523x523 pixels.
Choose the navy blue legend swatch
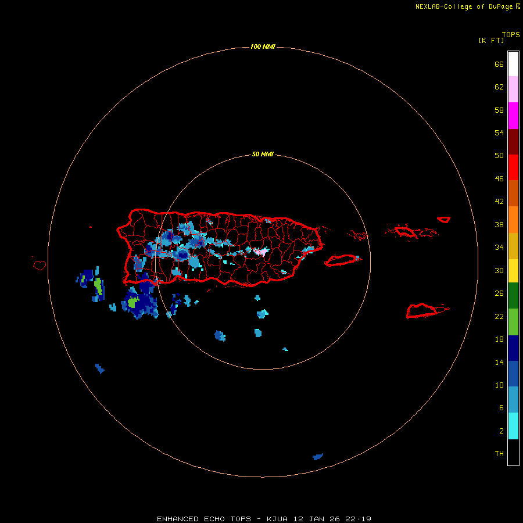click(x=513, y=348)
